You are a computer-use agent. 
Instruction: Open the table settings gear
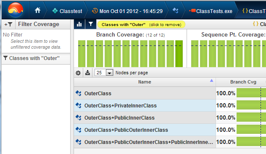tap(78, 73)
